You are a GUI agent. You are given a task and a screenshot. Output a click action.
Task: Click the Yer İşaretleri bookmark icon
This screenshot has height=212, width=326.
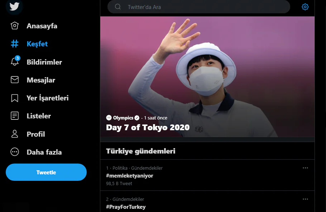15,98
